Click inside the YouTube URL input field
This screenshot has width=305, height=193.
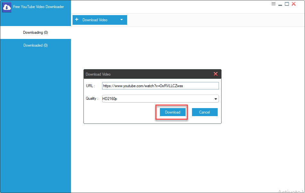click(x=160, y=86)
